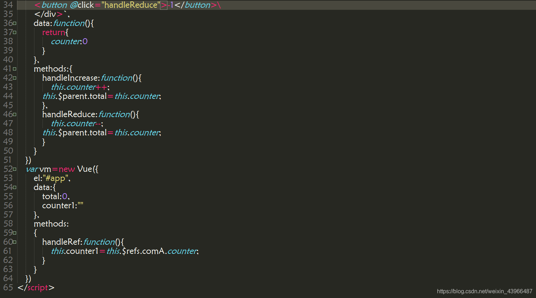Click the closing </div> tag on line 35
Screen dimensions: 536x298
click(48, 14)
